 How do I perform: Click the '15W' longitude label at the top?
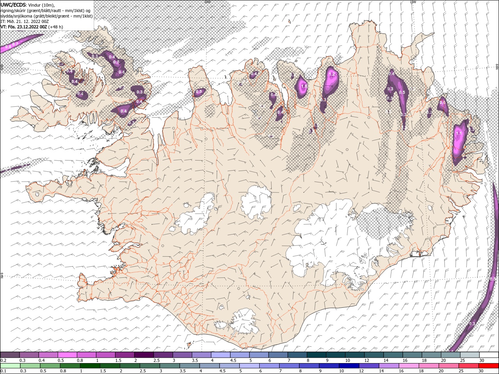413,2
